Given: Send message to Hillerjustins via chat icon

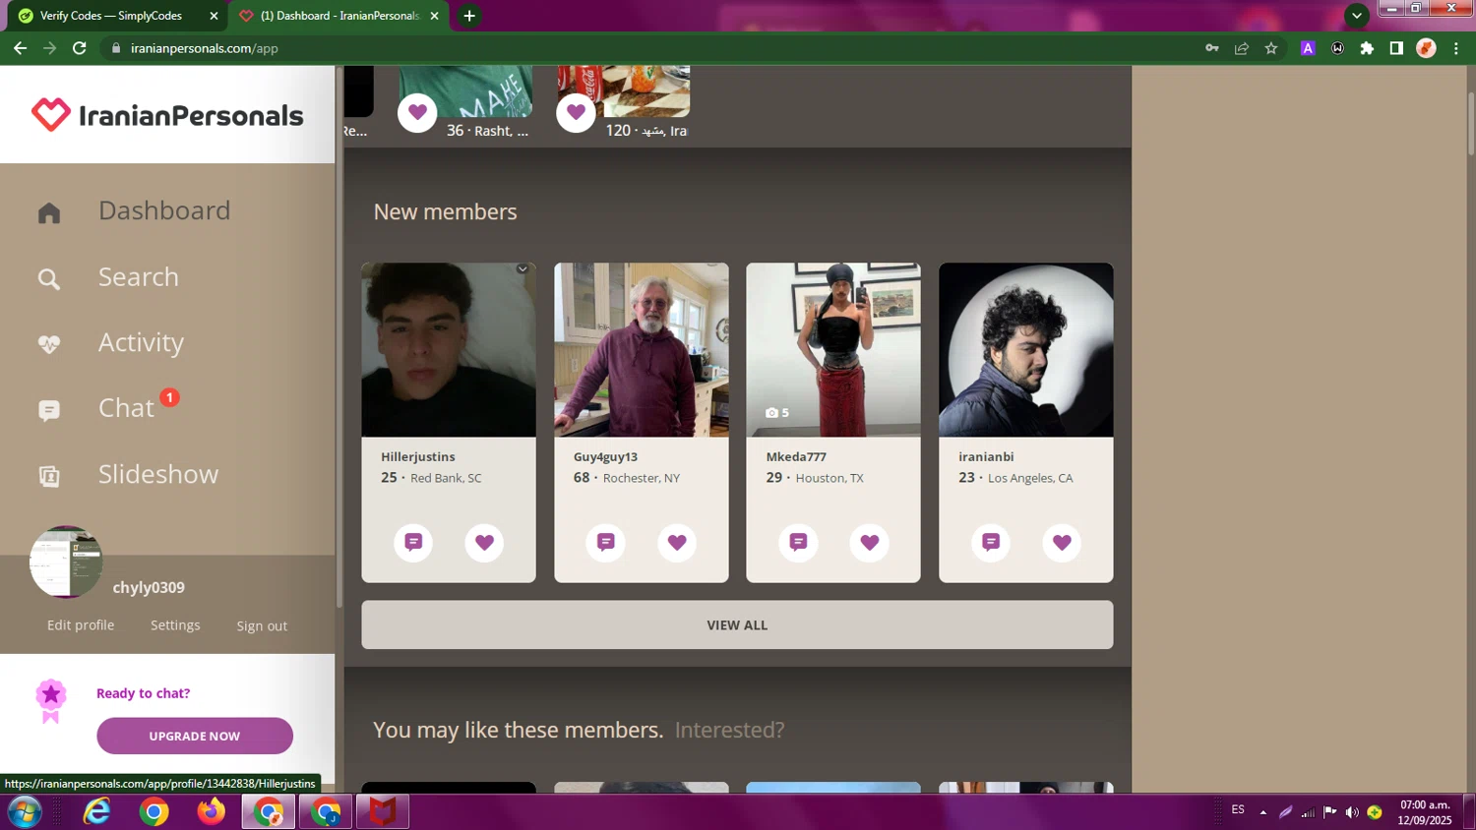Looking at the screenshot, I should pyautogui.click(x=413, y=542).
